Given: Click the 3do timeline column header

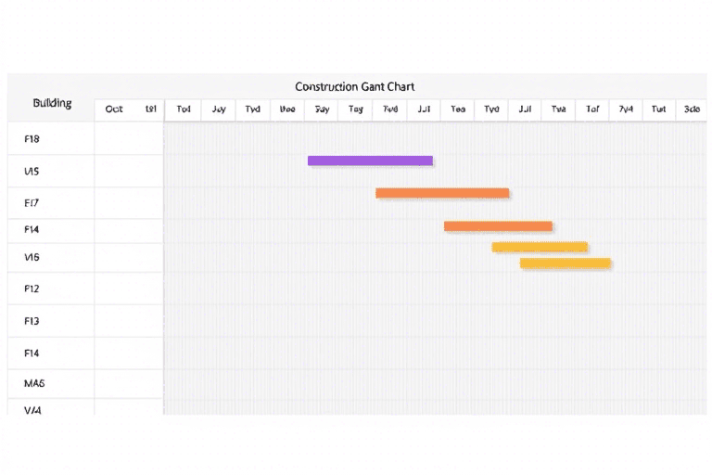Looking at the screenshot, I should coord(692,109).
